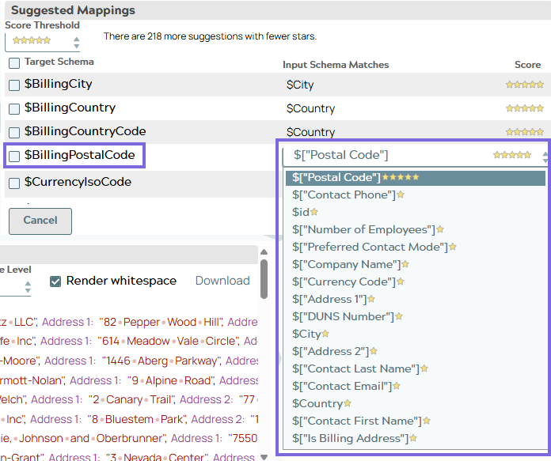Check the $BillingCity checkbox
This screenshot has height=461, width=551.
pos(14,85)
